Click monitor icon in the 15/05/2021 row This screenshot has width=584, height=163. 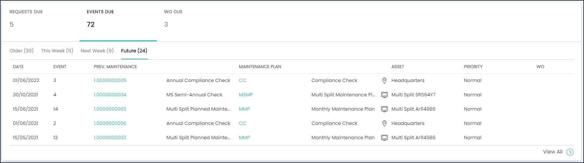coord(384,138)
